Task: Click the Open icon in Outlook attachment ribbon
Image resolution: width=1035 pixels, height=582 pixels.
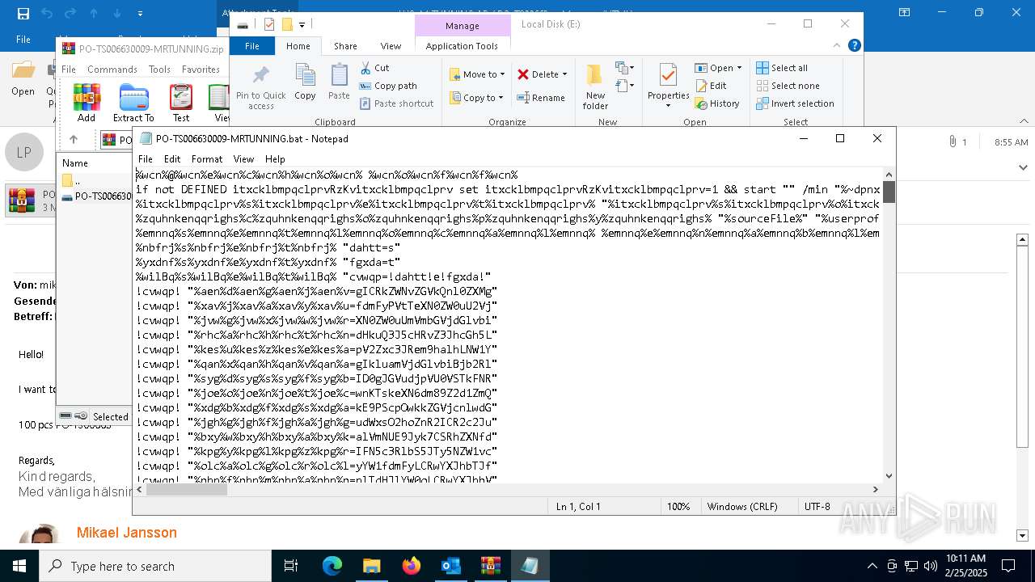Action: [x=23, y=79]
